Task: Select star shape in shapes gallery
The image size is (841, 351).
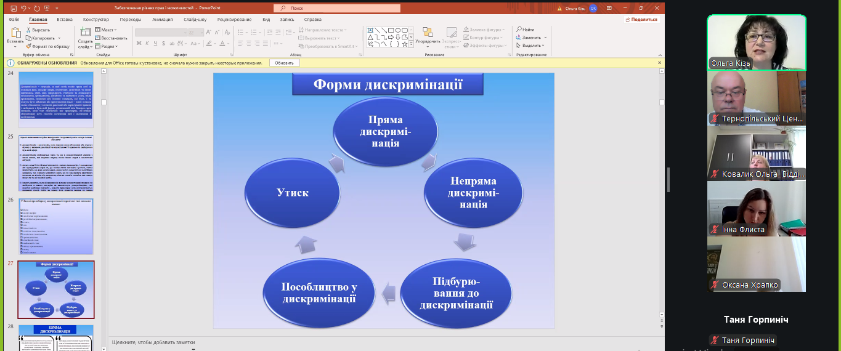Action: pos(405,44)
